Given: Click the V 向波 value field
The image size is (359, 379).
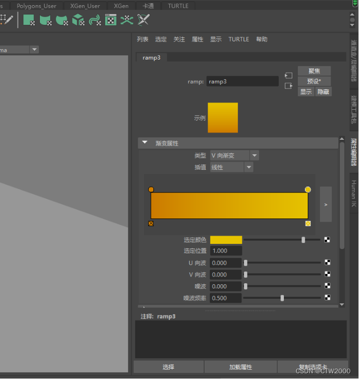Looking at the screenshot, I should tap(226, 274).
